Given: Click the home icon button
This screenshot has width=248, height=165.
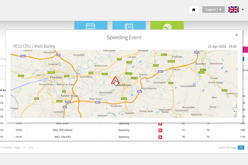Looking at the screenshot, I should 194,10.
